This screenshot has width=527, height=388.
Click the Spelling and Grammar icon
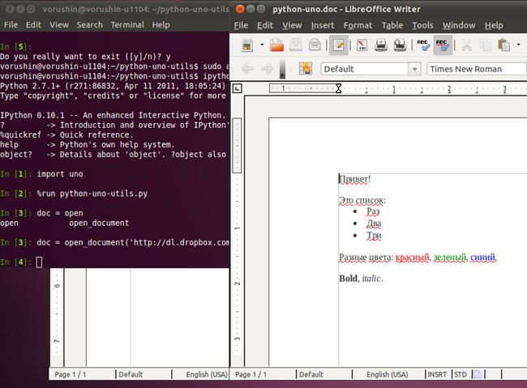pos(423,45)
